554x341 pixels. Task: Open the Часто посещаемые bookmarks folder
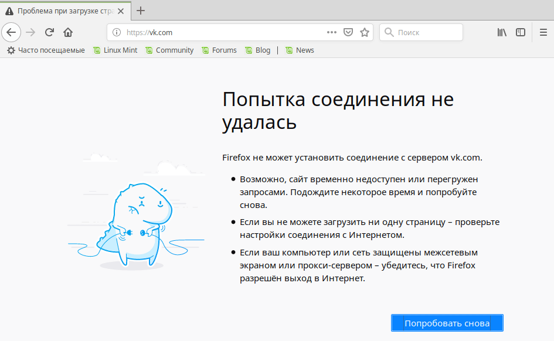click(x=46, y=50)
